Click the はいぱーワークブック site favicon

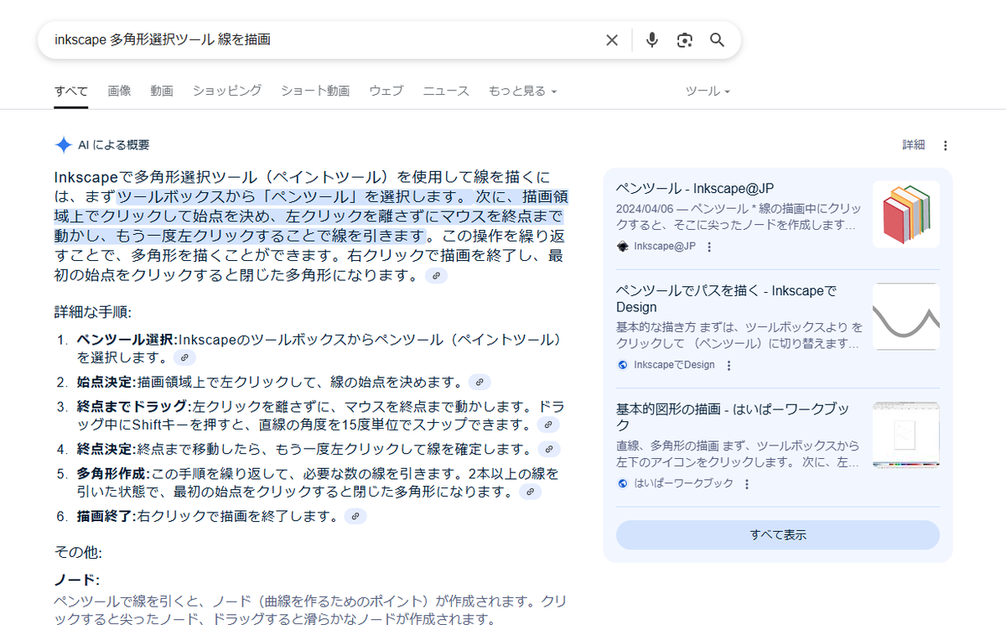click(x=623, y=483)
